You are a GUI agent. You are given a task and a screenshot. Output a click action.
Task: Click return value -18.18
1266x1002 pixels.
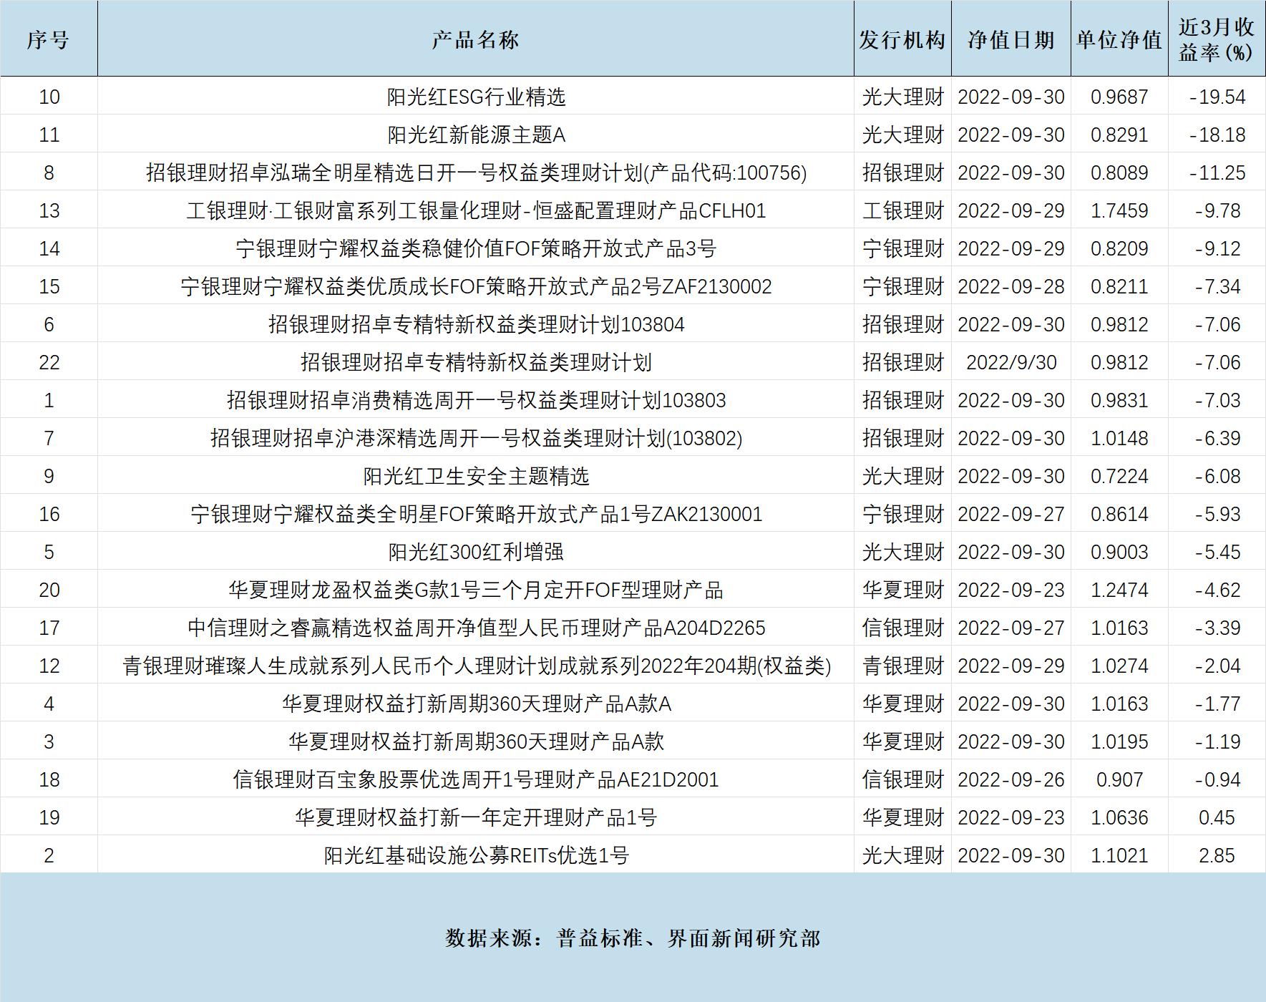[1217, 135]
